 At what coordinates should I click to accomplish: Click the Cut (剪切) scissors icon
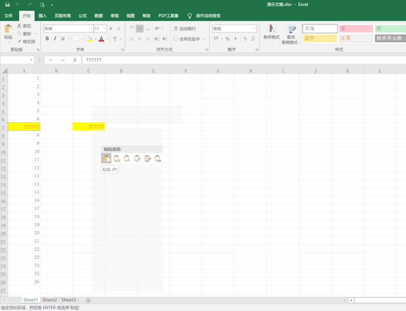click(19, 26)
